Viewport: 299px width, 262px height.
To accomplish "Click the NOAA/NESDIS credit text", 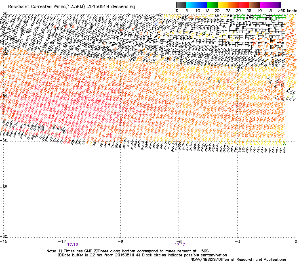I will click(x=238, y=259).
